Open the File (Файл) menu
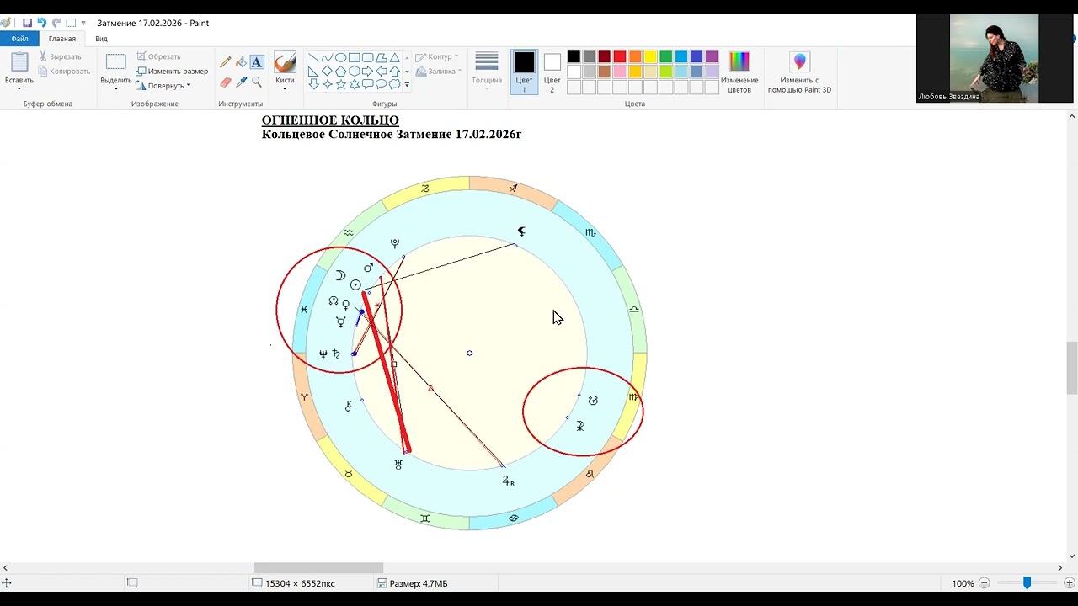 19,39
